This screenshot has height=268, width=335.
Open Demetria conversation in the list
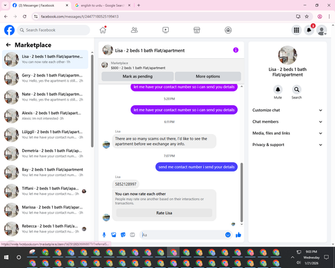pos(46,153)
